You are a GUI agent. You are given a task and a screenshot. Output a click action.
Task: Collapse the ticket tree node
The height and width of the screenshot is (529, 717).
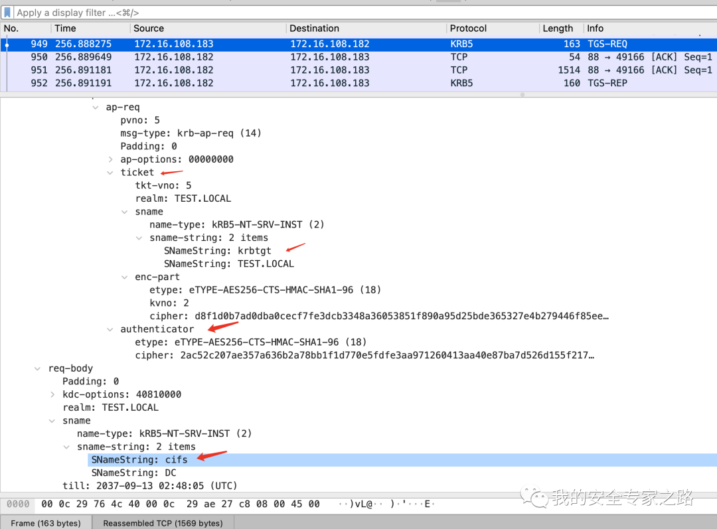[x=110, y=173]
